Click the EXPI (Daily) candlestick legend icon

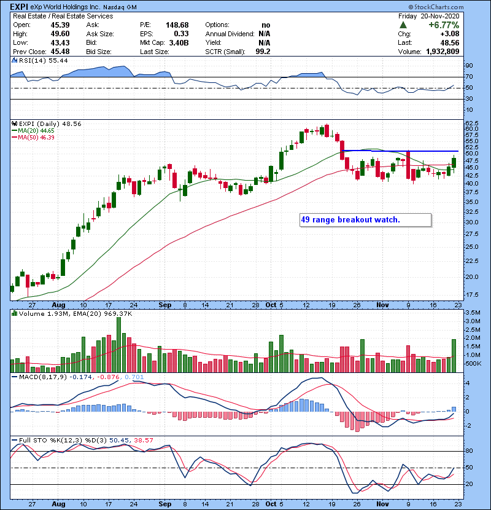click(14, 124)
